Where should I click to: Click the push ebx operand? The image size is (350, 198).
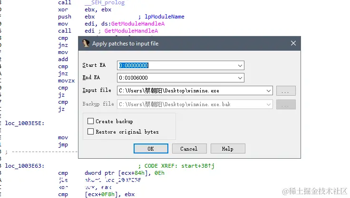[90, 17]
